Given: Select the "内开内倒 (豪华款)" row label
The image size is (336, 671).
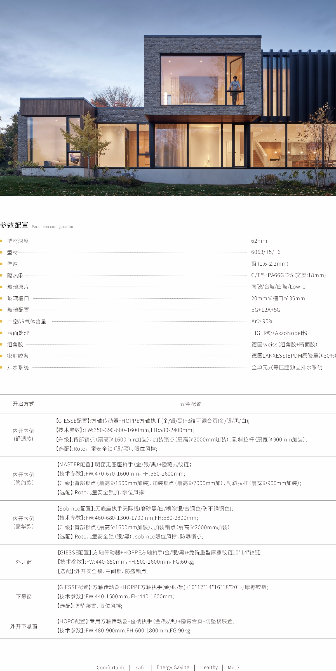Looking at the screenshot, I should 24,523.
